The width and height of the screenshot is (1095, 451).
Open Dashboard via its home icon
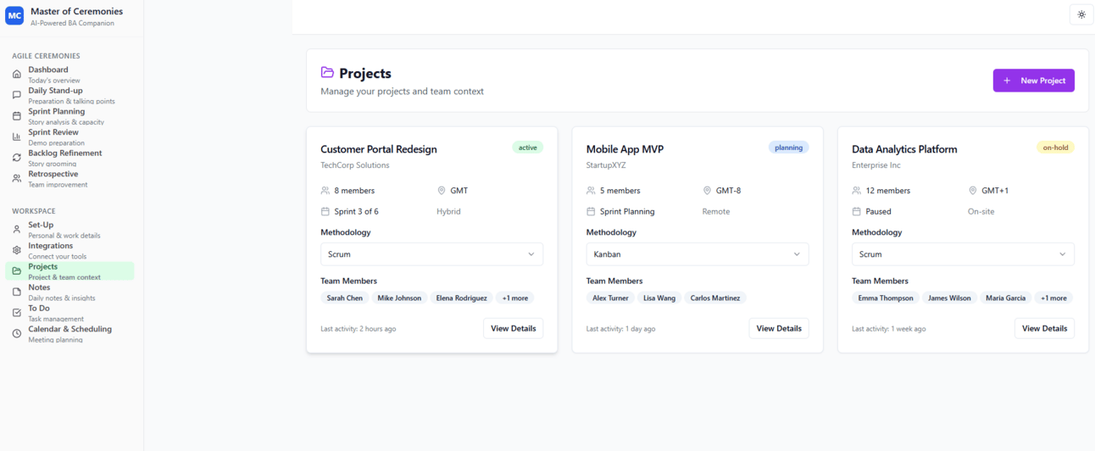point(17,75)
